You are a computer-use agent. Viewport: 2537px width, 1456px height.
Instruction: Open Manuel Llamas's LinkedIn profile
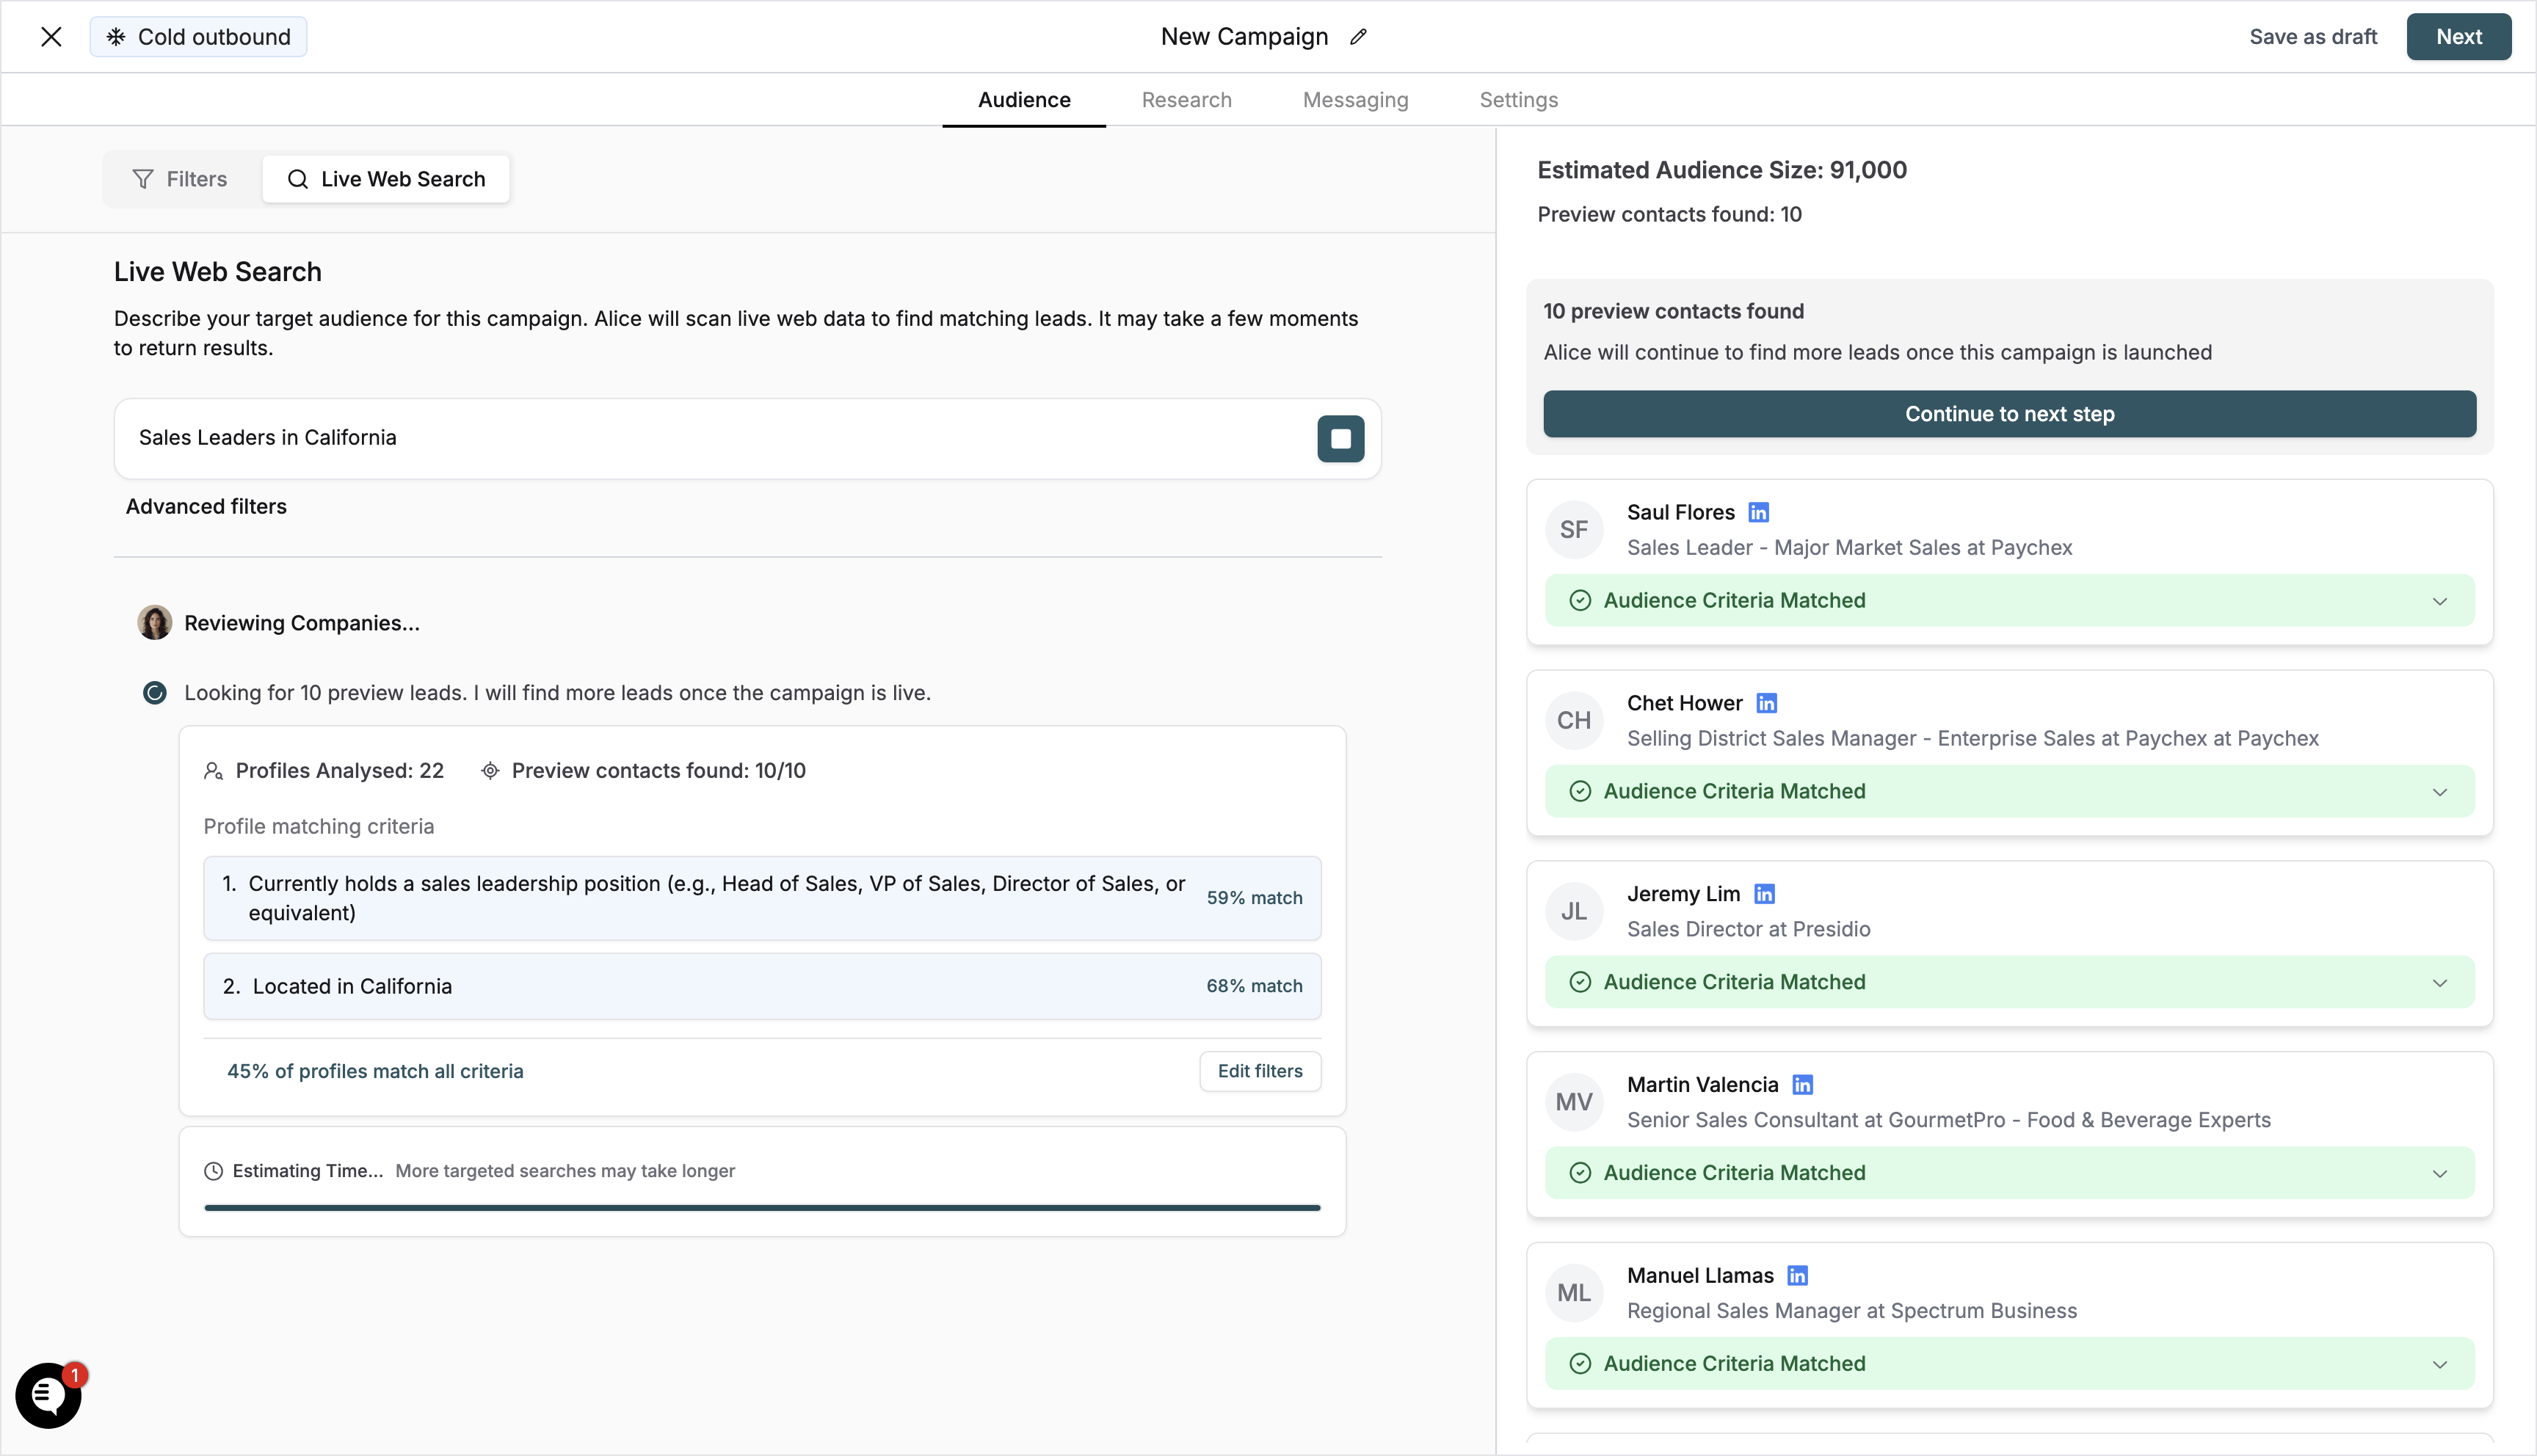pos(1797,1274)
